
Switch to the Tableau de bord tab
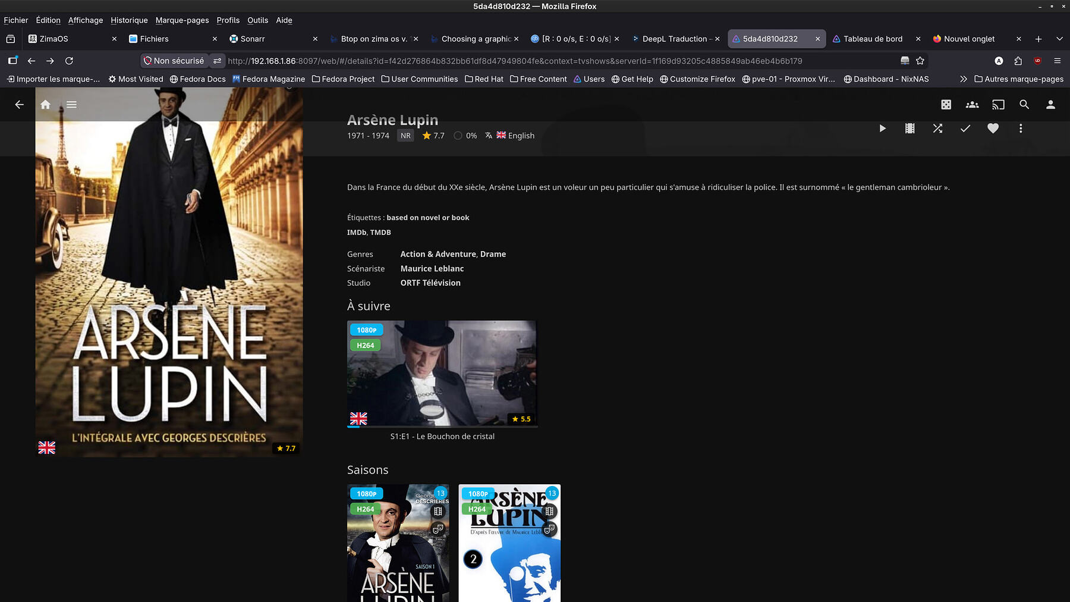click(x=876, y=39)
